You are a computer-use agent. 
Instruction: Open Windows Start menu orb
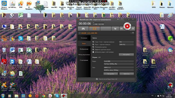click(3, 96)
